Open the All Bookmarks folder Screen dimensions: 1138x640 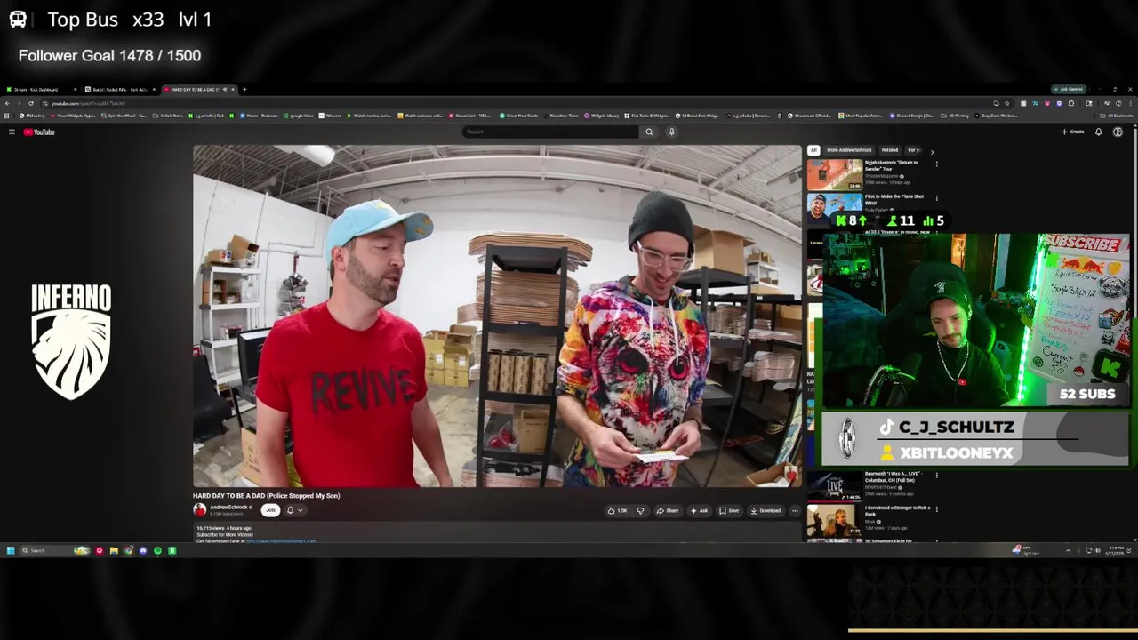pos(1117,116)
